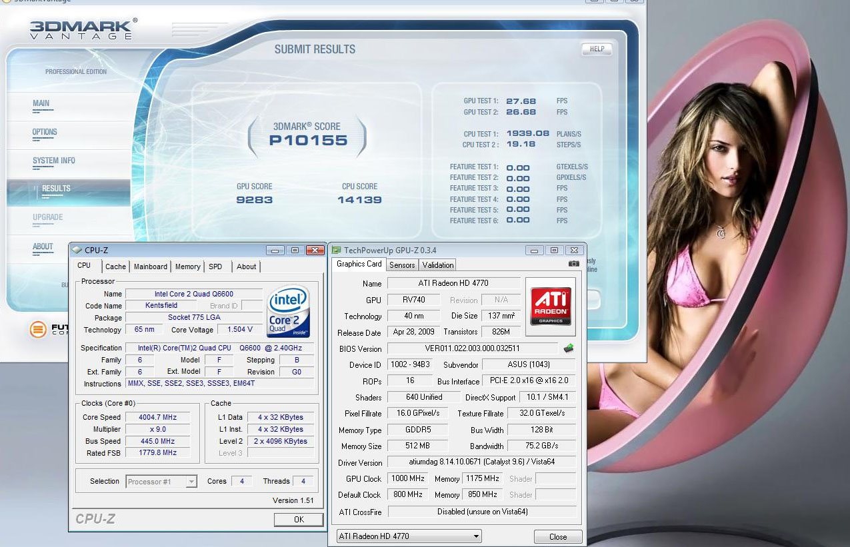Click the Bus Speed 445.0 MHz value
850x547 pixels.
(x=157, y=441)
